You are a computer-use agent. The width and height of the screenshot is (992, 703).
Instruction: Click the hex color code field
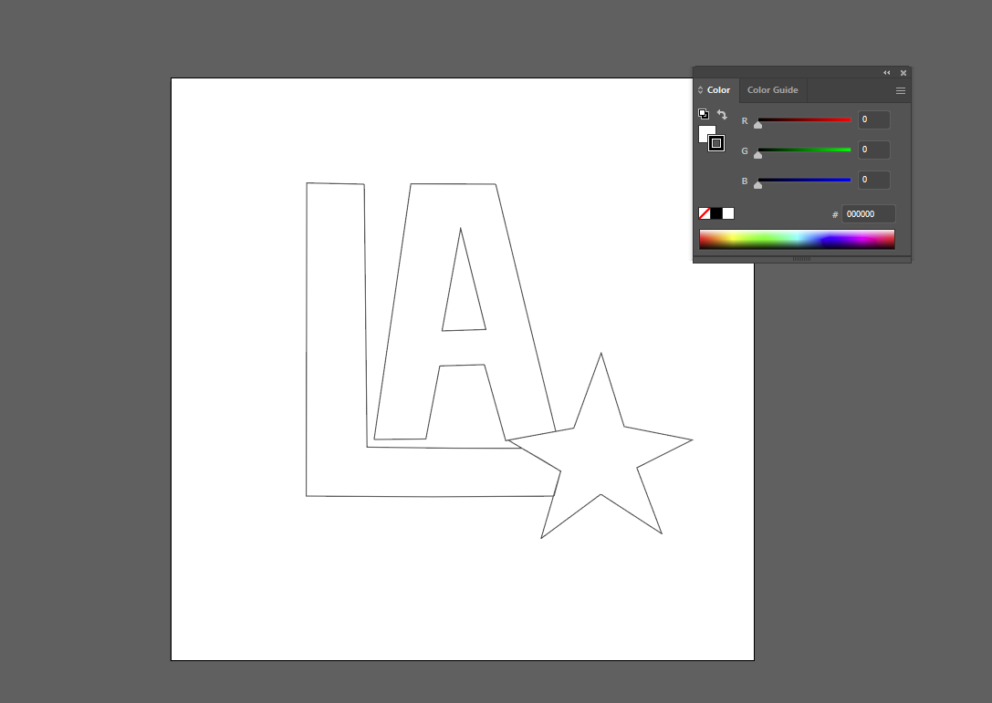click(868, 214)
